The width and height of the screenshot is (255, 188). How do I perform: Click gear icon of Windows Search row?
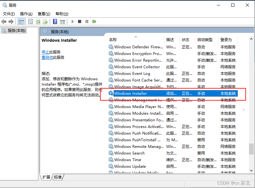tap(111, 153)
